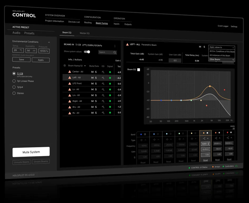Click the Temp. input field
Viewport: 249px width, 203px height.
pos(18,50)
